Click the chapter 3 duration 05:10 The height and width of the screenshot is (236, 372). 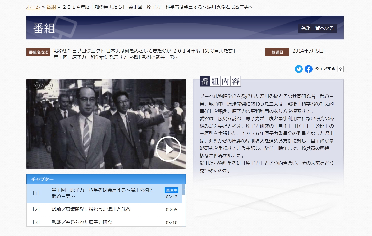172,223
